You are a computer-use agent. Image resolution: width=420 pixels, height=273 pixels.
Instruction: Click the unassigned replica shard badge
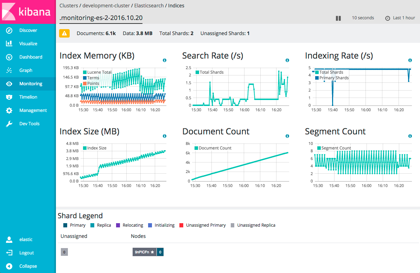click(64, 252)
